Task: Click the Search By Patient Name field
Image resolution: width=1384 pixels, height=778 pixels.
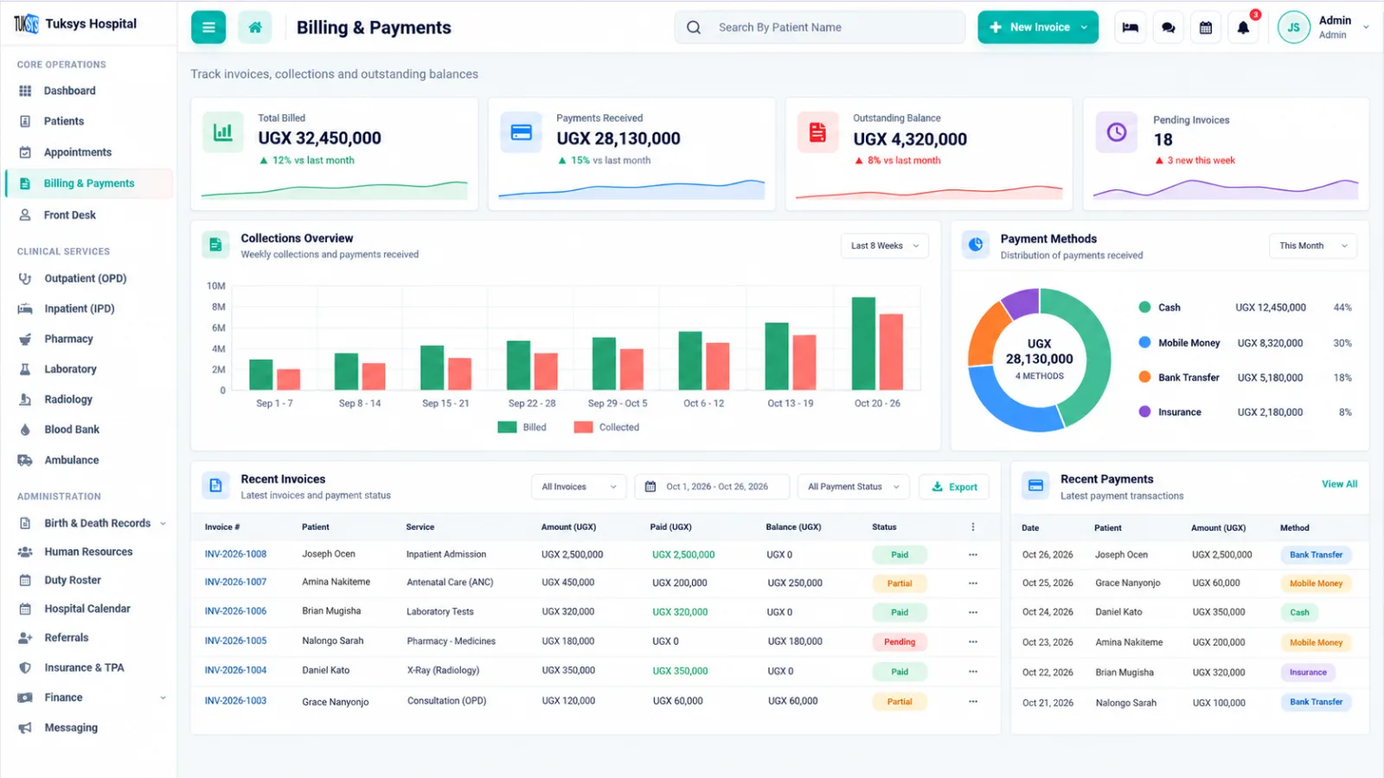Action: point(820,28)
